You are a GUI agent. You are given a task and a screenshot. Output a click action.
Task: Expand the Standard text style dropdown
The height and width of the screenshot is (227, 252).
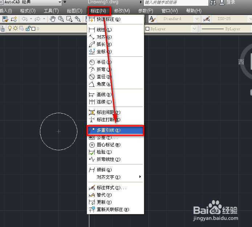(x=197, y=19)
